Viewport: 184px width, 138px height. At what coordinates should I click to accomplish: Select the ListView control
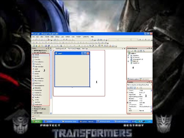point(41,76)
